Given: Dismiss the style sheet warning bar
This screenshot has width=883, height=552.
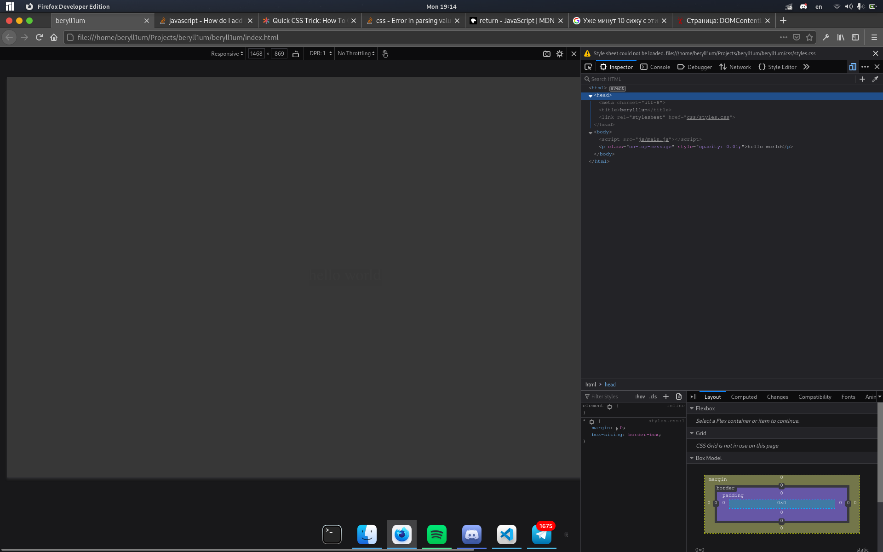Looking at the screenshot, I should click(876, 53).
